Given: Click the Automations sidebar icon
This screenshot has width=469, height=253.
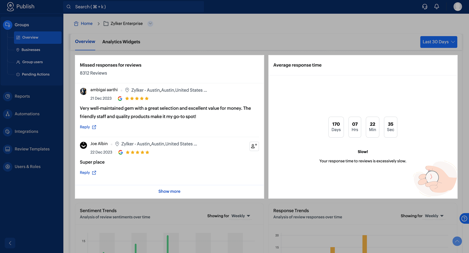Looking at the screenshot, I should (x=7, y=114).
